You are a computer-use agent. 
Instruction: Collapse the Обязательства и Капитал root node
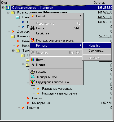tap(3, 7)
